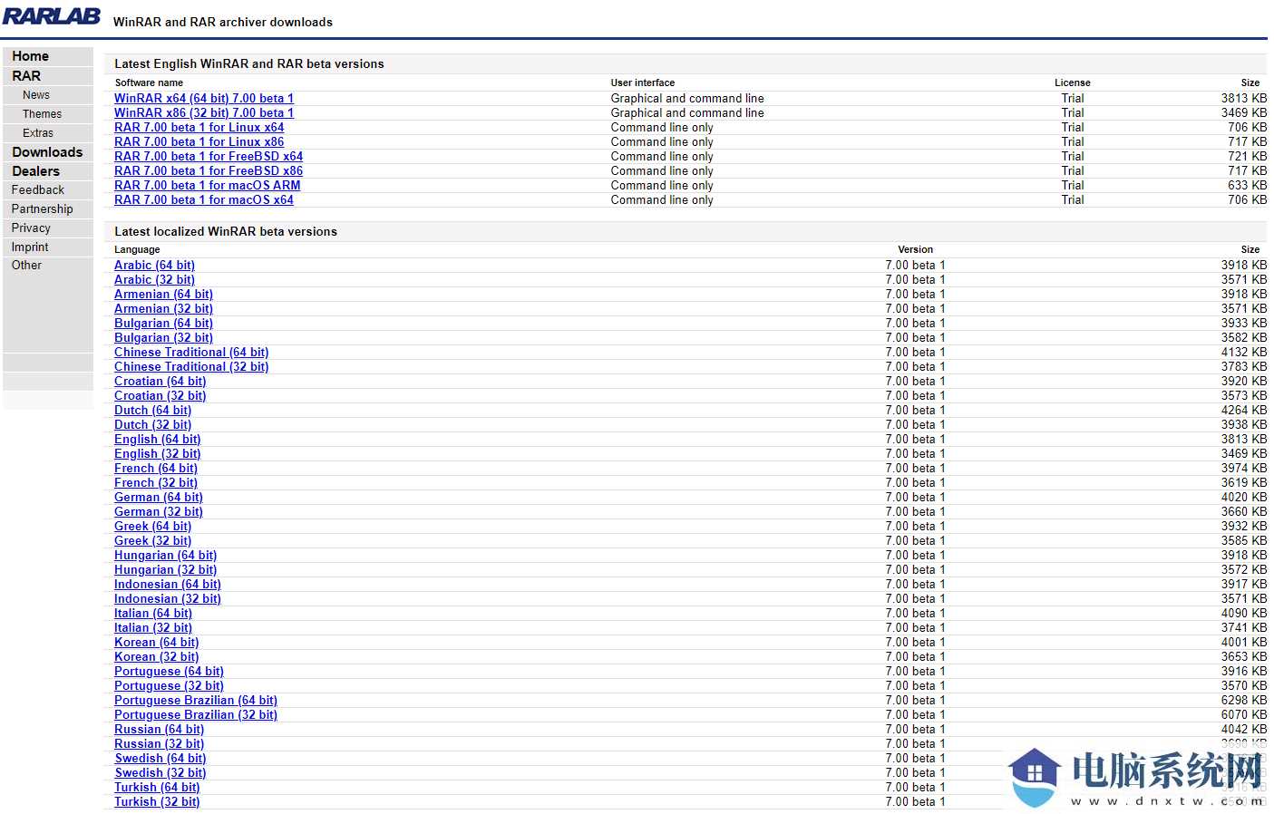Download WinRAR x64 (64 bit) 7.00 beta 1
The image size is (1274, 814).
pos(204,99)
